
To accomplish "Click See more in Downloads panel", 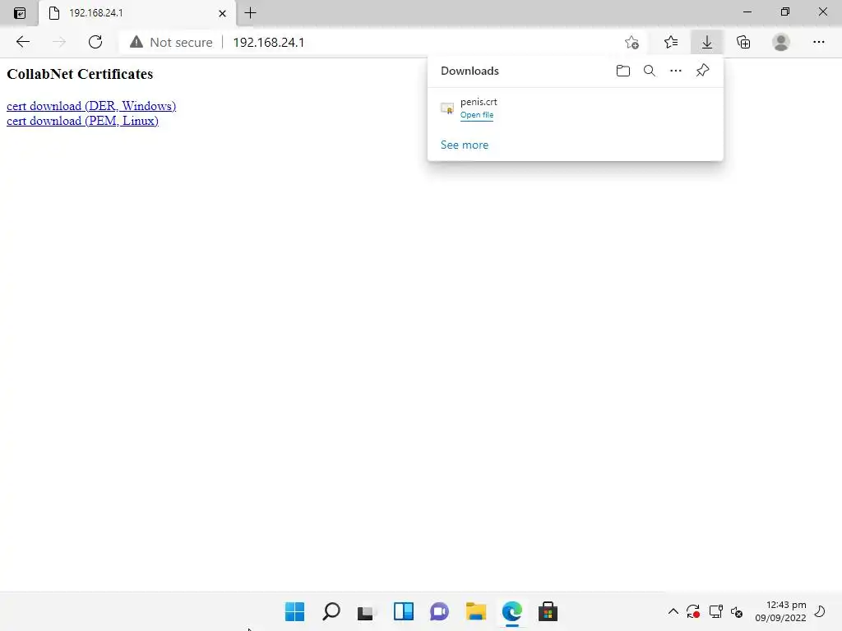I will pos(465,145).
